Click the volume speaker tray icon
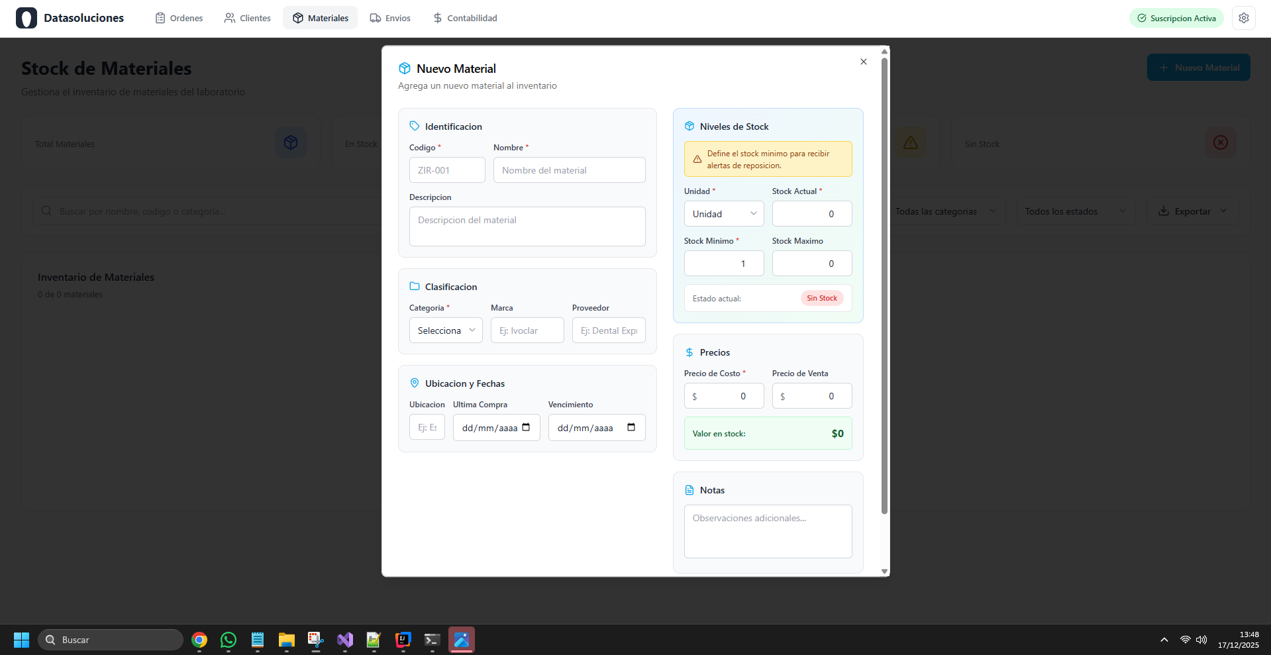Viewport: 1271px width, 655px height. tap(1201, 640)
